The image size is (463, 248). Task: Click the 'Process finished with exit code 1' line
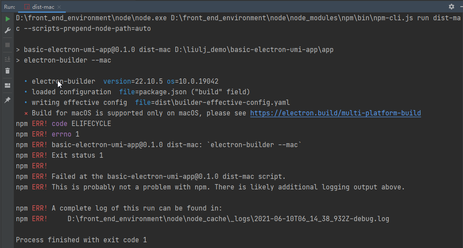pos(81,240)
